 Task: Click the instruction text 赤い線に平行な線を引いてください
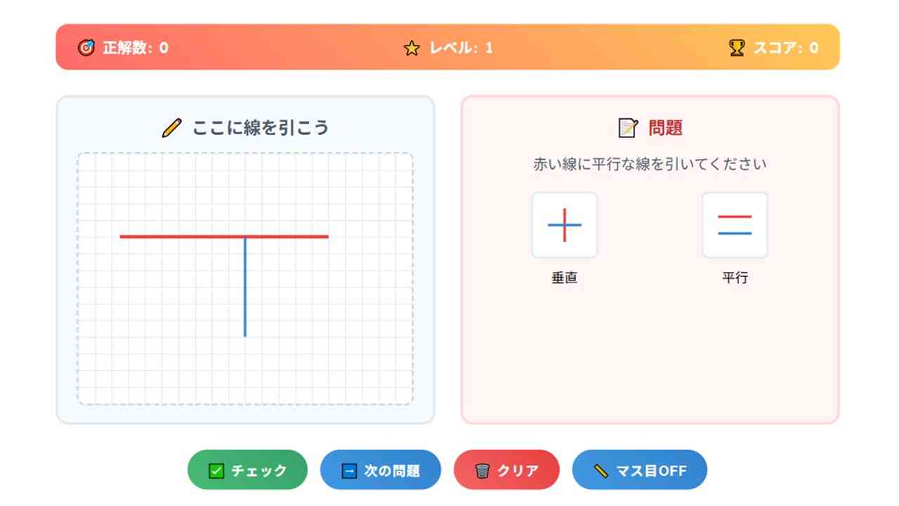[x=650, y=164]
